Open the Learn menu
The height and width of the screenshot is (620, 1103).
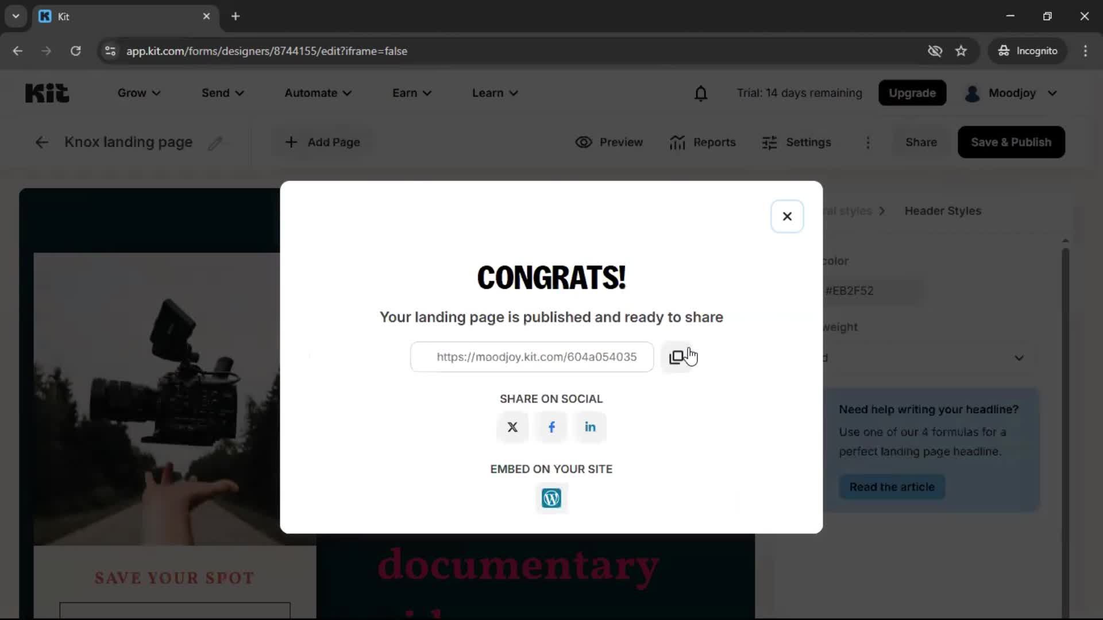494,92
